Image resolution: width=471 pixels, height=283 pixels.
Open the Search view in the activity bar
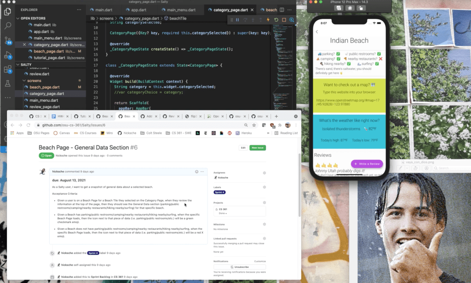click(x=7, y=26)
